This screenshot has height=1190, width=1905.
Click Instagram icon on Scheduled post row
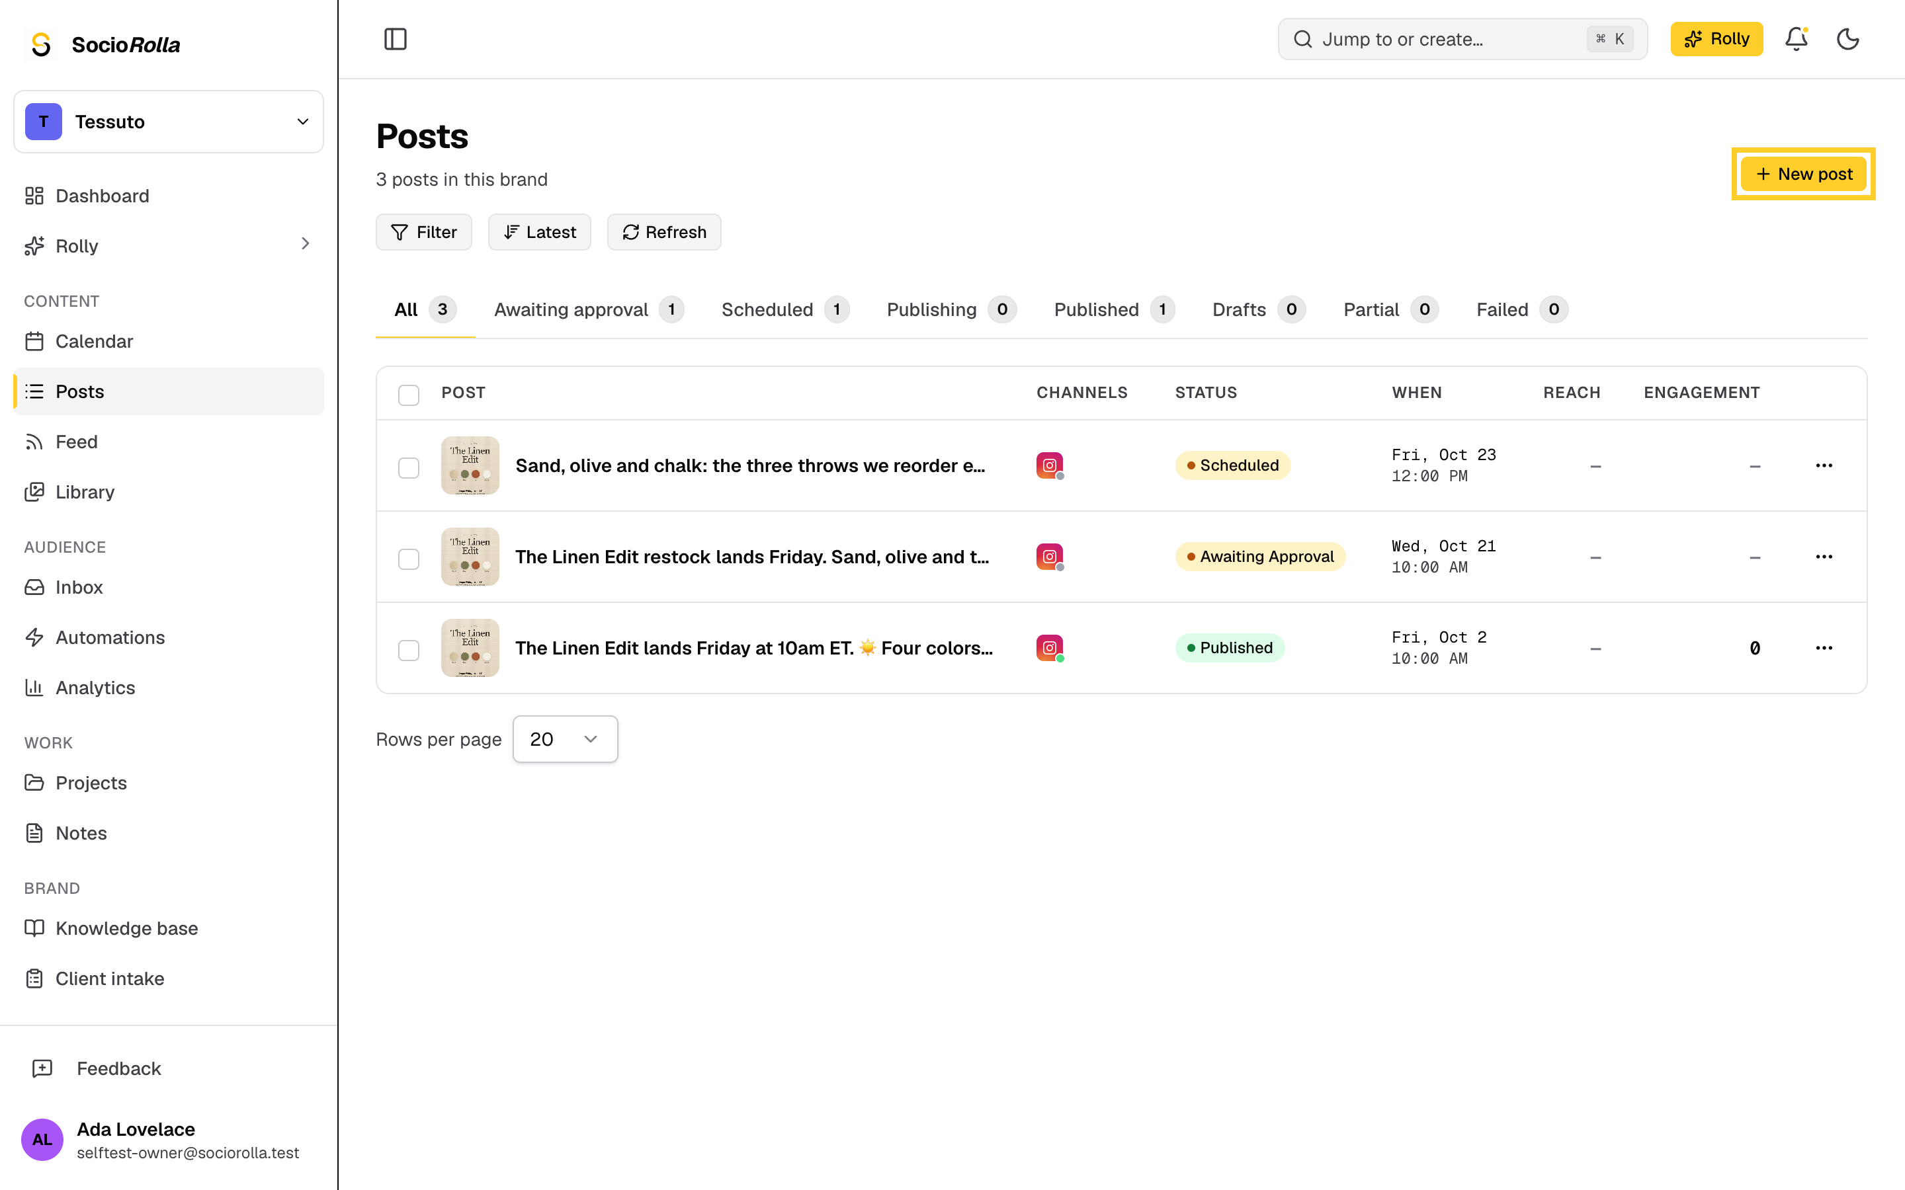1050,466
